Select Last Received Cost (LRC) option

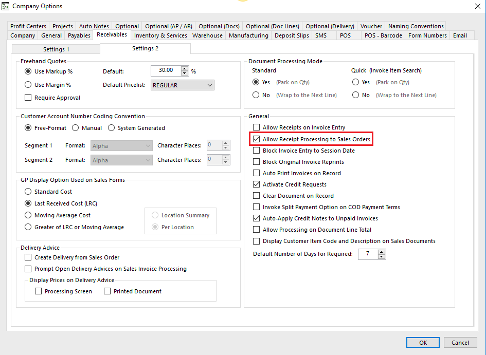(28, 203)
